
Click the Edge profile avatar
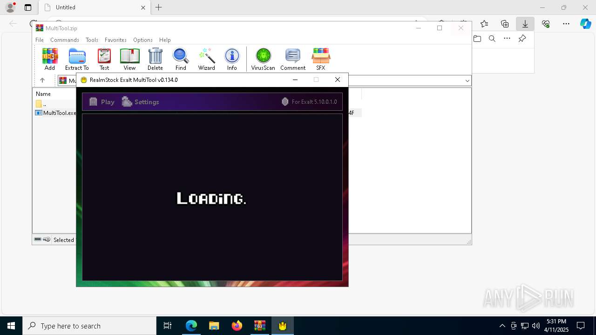[10, 7]
